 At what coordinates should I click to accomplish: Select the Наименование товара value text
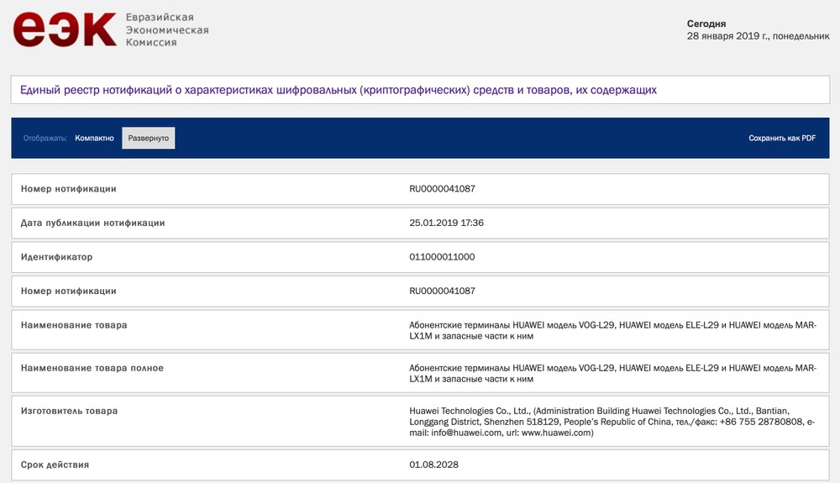[613, 330]
